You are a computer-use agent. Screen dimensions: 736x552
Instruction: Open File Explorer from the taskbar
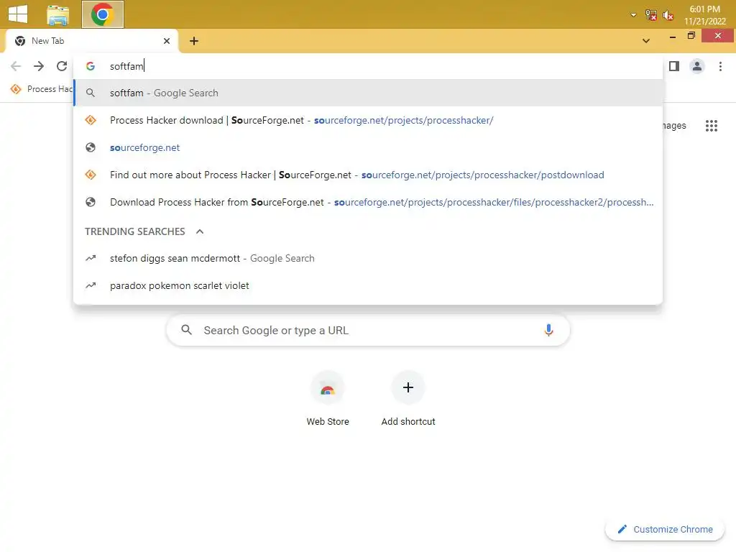pos(57,14)
